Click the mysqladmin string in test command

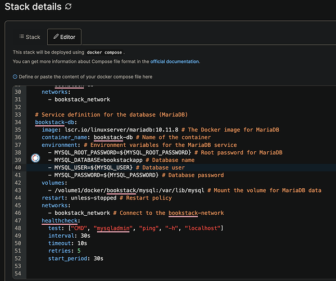[x=113, y=228]
